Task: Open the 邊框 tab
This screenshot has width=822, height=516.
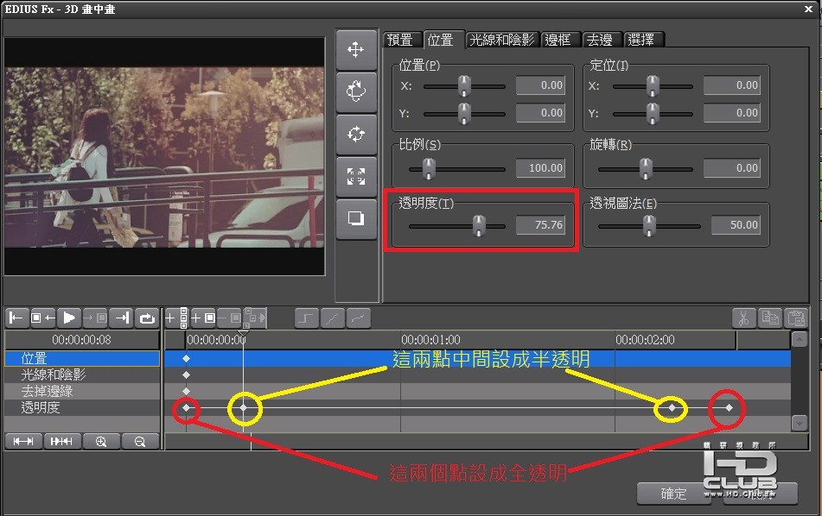Action: point(559,40)
